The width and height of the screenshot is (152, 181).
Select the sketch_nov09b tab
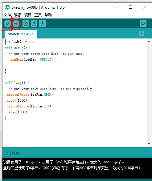21,34
